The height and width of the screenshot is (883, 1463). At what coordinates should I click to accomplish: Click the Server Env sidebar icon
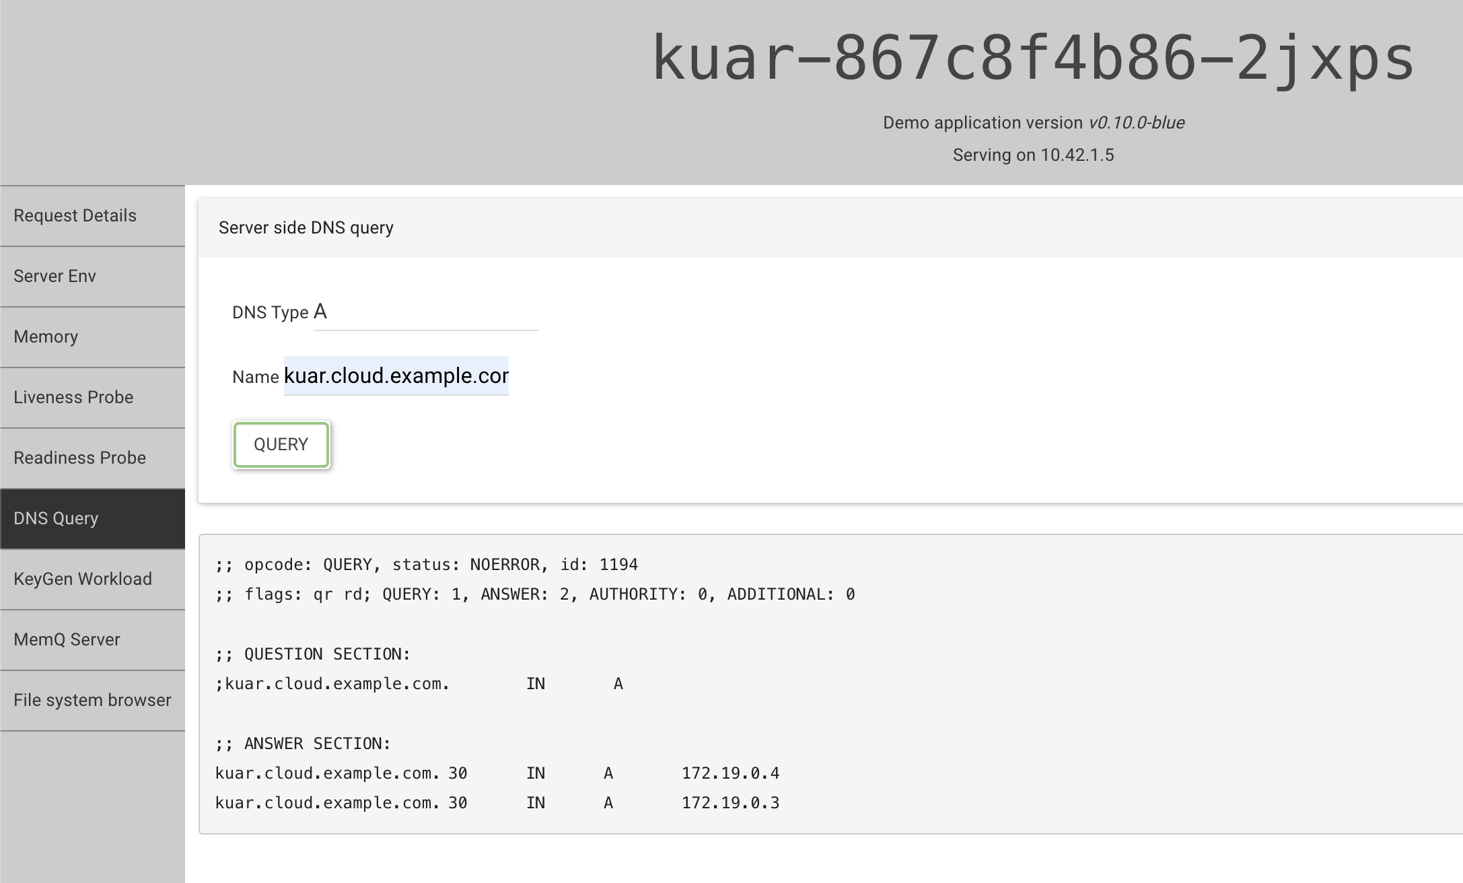click(92, 276)
